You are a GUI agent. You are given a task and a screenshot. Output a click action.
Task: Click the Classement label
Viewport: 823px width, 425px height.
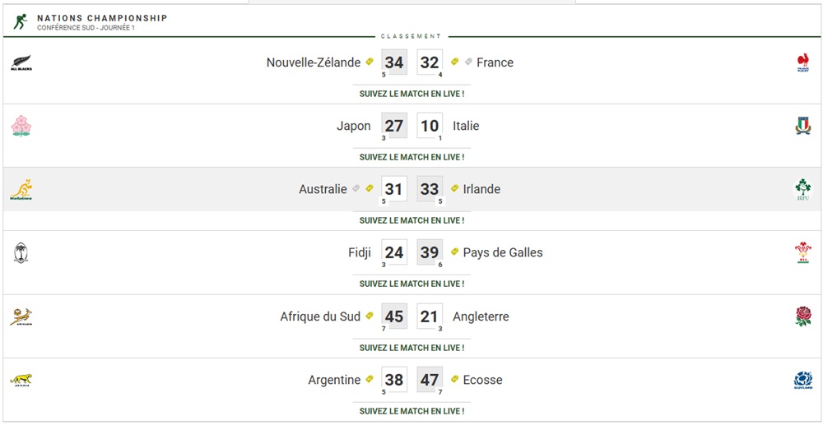[411, 37]
